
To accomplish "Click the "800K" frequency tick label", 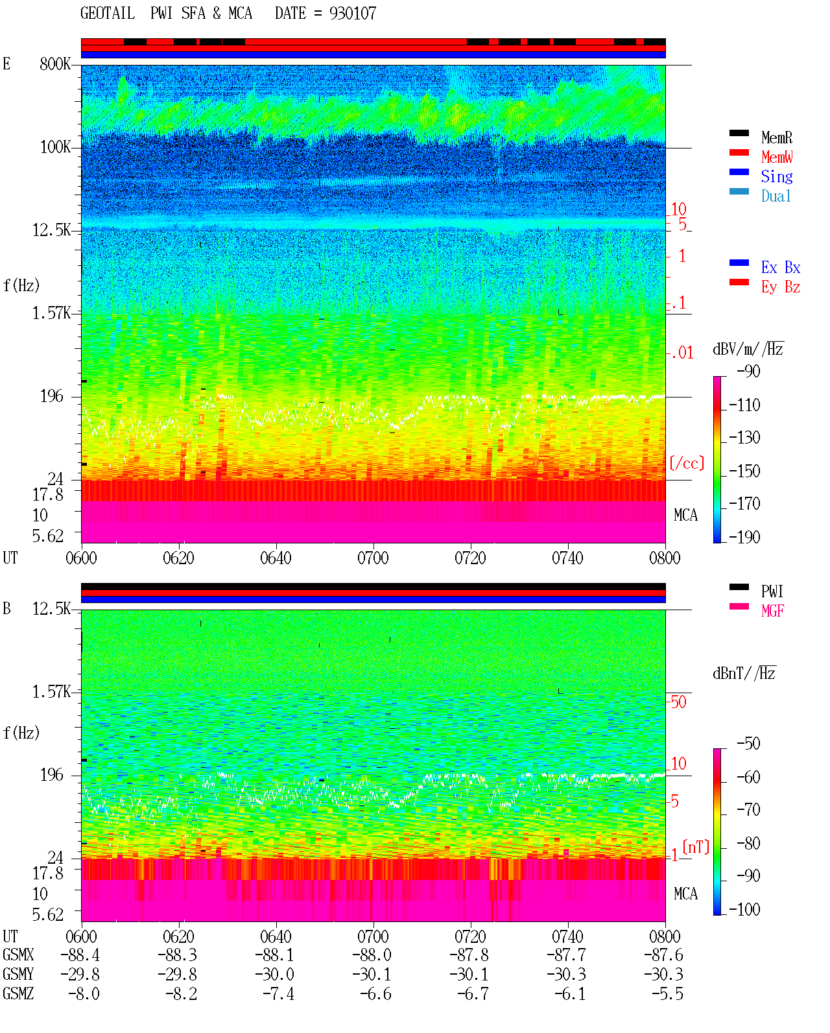I will 55,64.
